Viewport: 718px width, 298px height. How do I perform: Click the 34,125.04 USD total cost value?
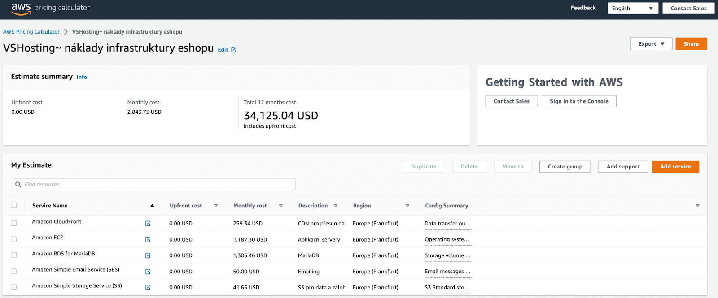pyautogui.click(x=281, y=116)
